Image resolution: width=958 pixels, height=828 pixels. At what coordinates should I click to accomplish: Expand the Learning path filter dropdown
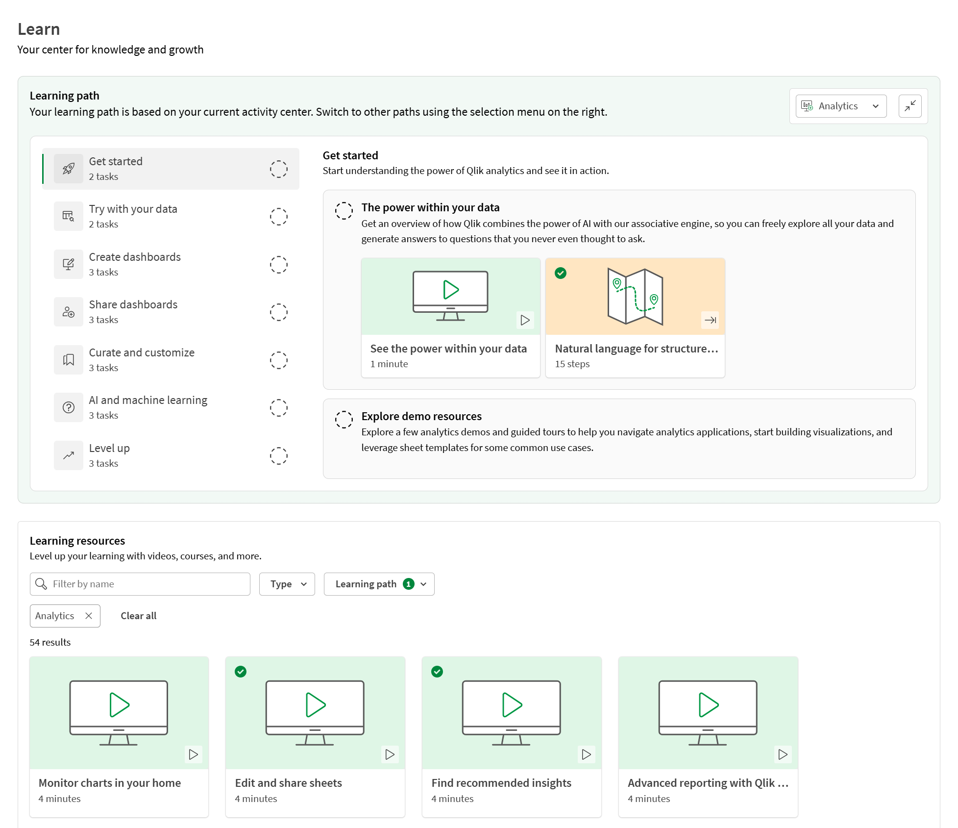point(379,584)
